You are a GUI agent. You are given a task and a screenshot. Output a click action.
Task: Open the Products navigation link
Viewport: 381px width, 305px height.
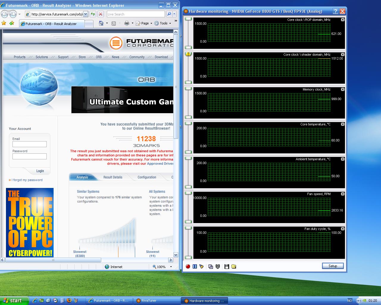pos(20,57)
